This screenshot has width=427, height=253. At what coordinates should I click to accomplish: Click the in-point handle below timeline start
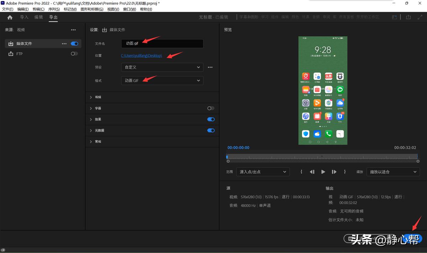(228, 161)
